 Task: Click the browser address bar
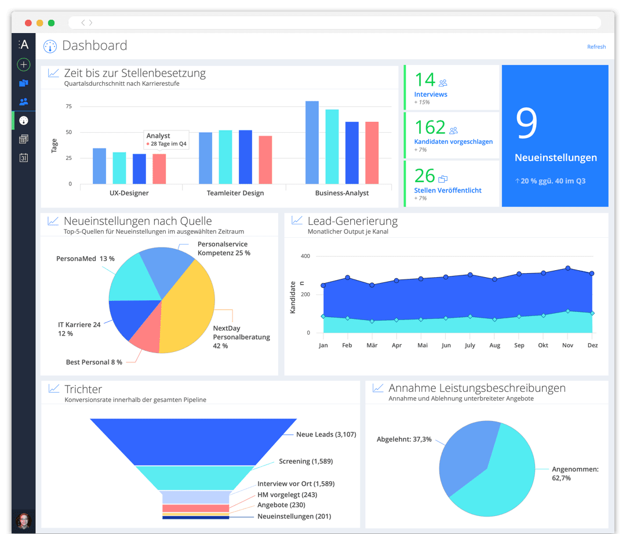pos(334,23)
